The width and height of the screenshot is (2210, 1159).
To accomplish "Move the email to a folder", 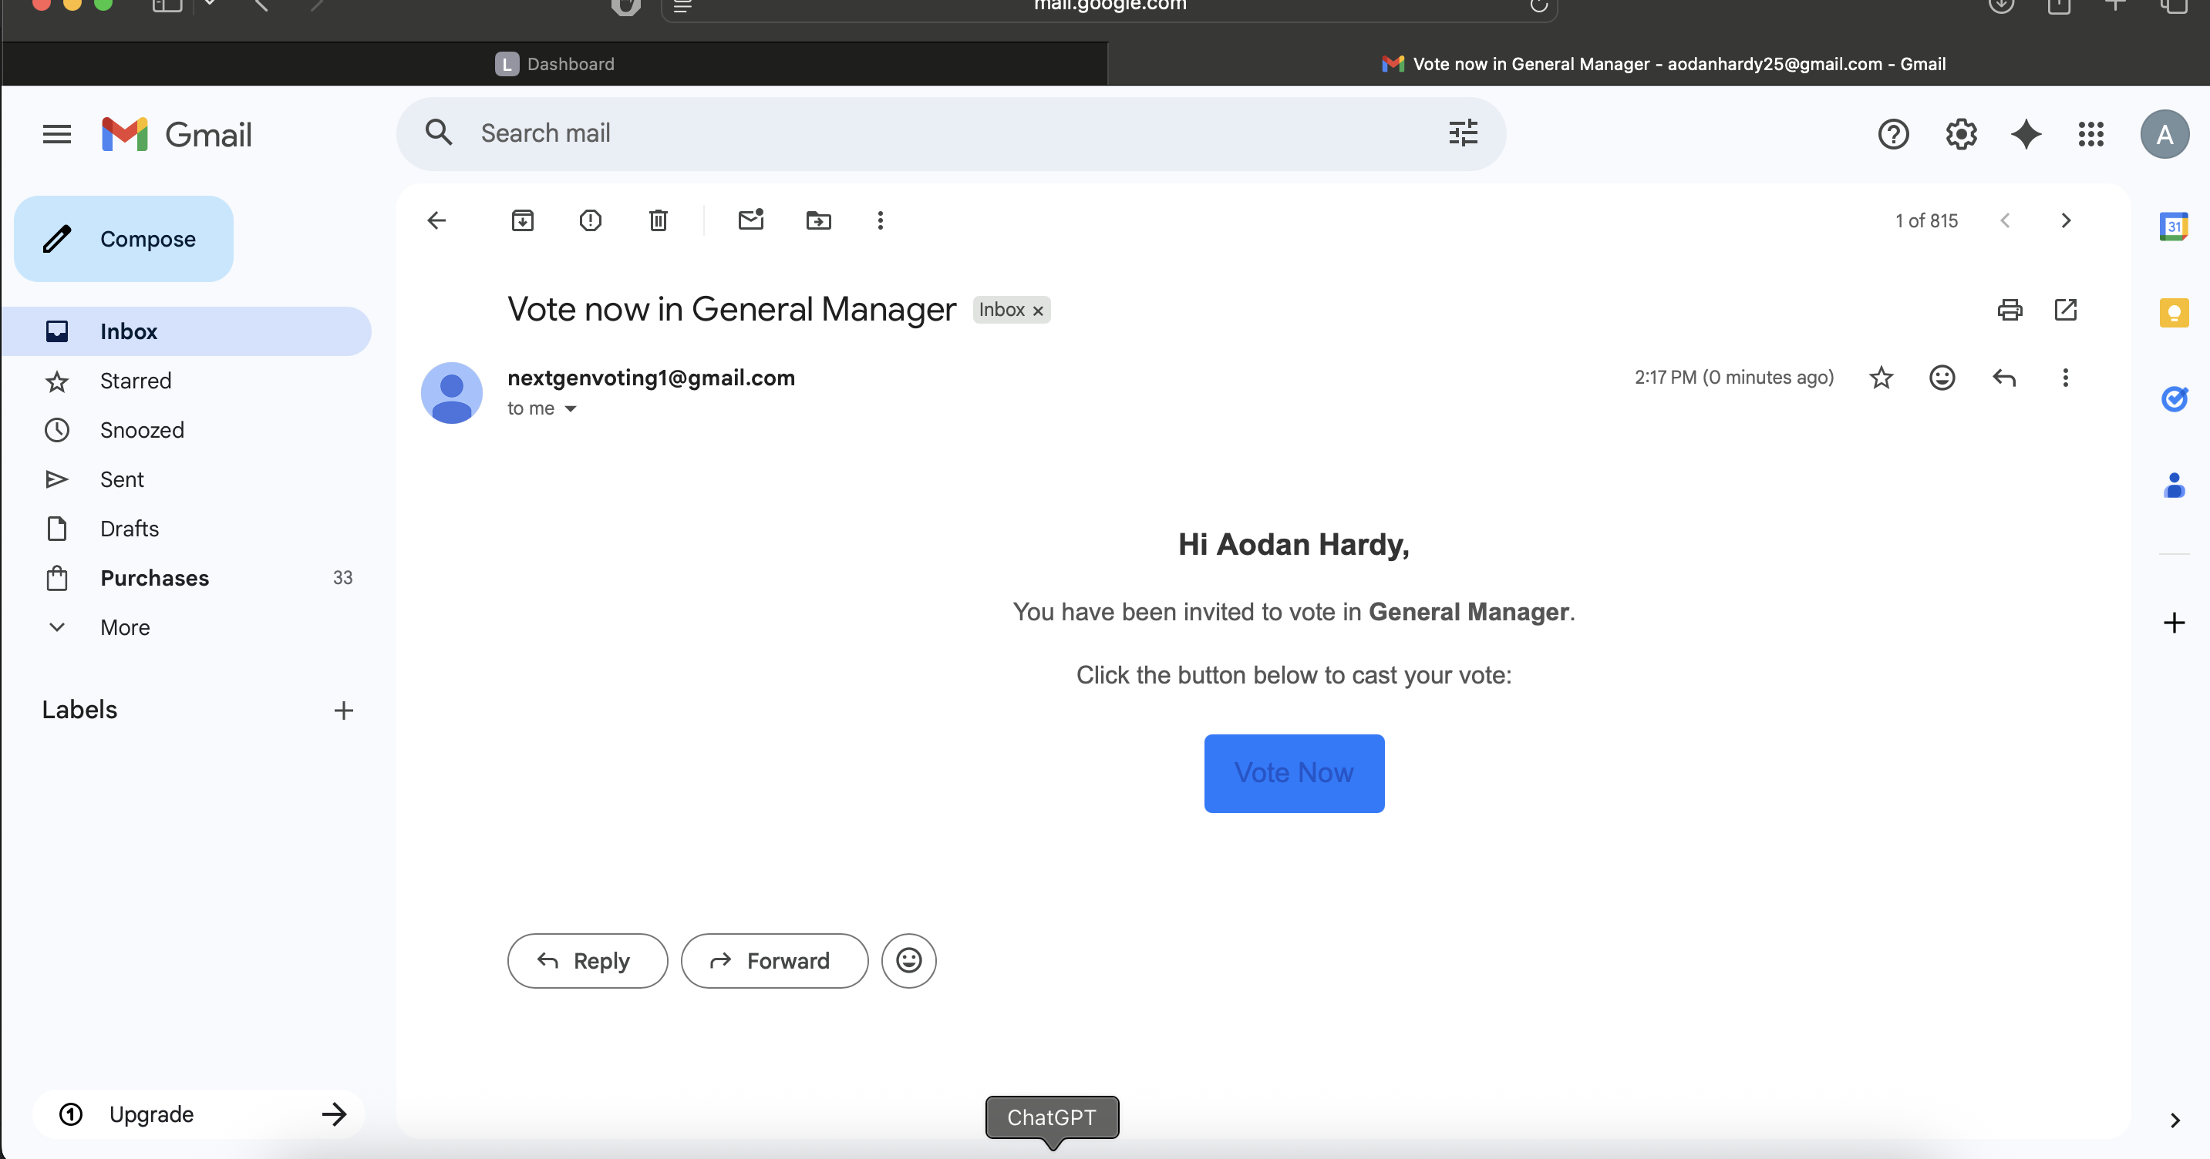I will pyautogui.click(x=818, y=220).
